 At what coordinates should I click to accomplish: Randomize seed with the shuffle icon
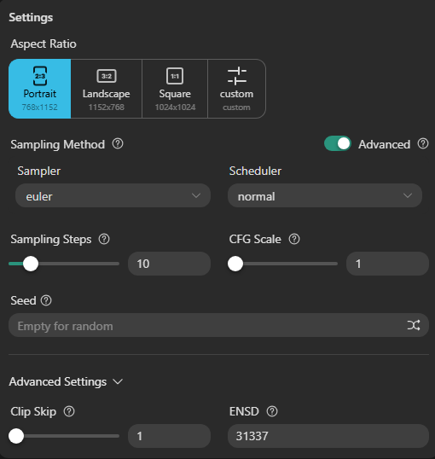pos(414,325)
